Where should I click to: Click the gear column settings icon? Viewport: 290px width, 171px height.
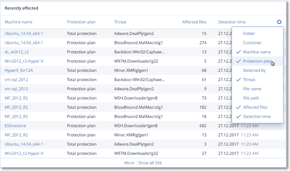279,22
